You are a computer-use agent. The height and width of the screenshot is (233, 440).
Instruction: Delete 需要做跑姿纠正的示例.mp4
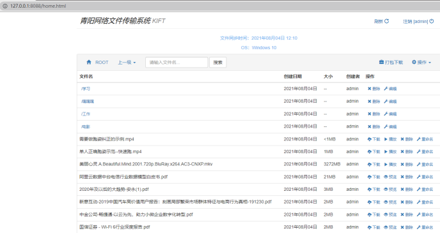point(407,139)
